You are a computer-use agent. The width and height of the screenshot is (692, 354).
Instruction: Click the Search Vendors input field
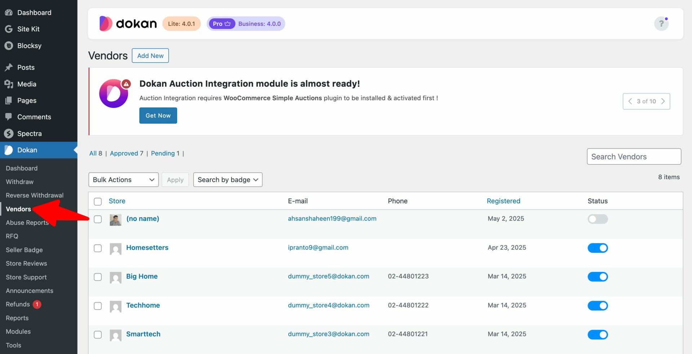click(x=634, y=156)
